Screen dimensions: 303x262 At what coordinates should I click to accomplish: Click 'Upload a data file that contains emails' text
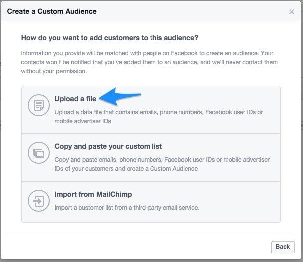[x=158, y=112]
